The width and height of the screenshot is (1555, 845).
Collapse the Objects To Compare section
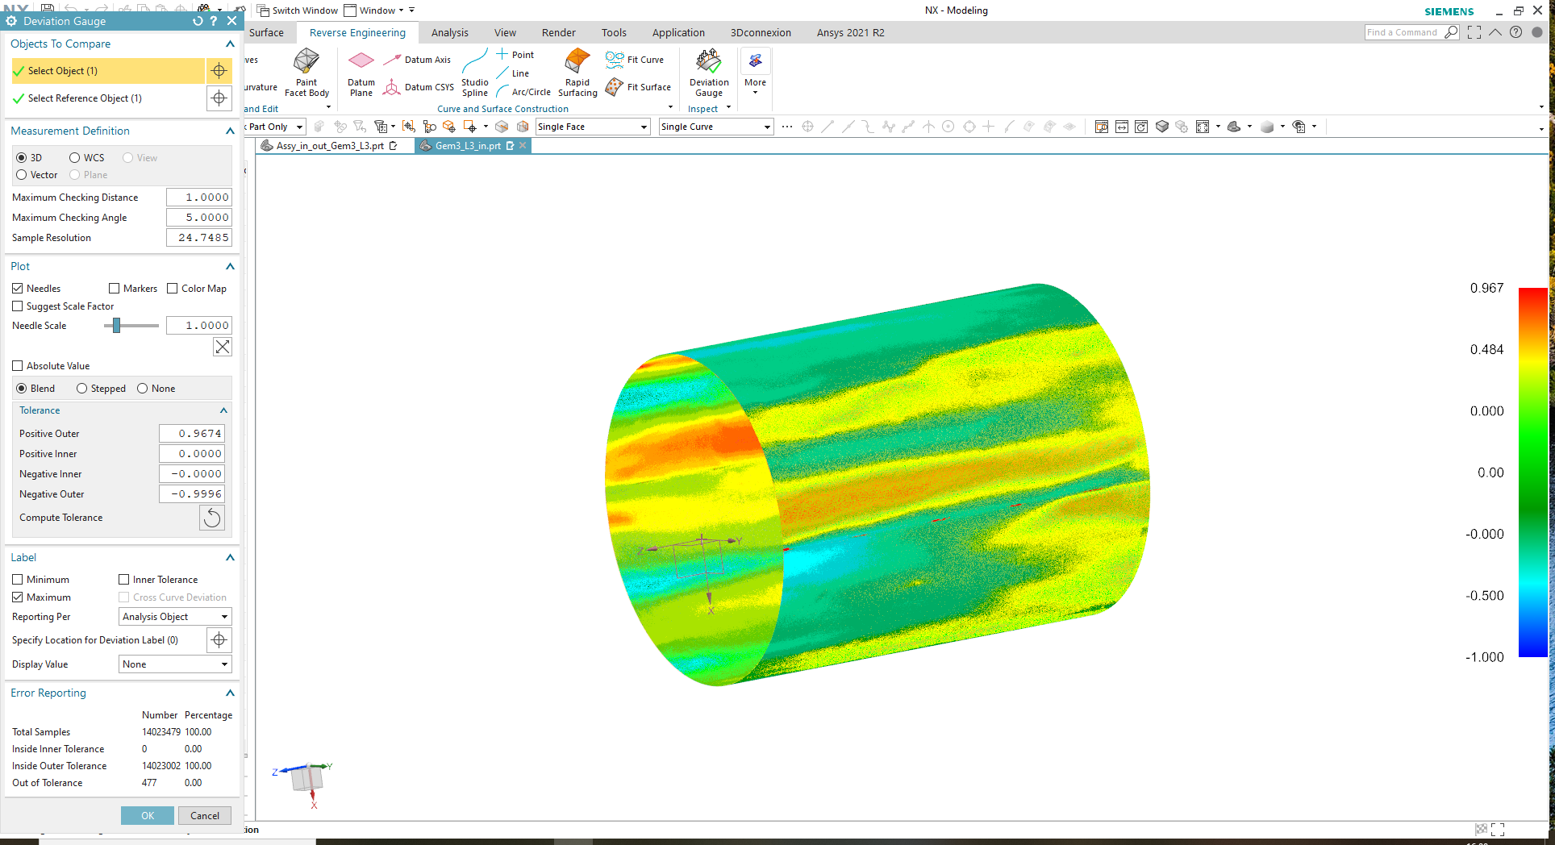pos(230,44)
